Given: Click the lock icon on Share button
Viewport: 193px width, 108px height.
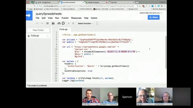Looking at the screenshot, I should click(150, 17).
